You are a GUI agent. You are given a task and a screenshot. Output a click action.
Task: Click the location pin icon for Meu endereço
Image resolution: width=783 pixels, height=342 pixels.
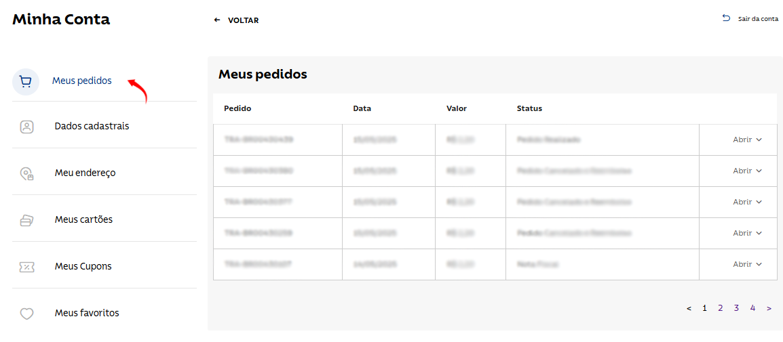coord(26,173)
